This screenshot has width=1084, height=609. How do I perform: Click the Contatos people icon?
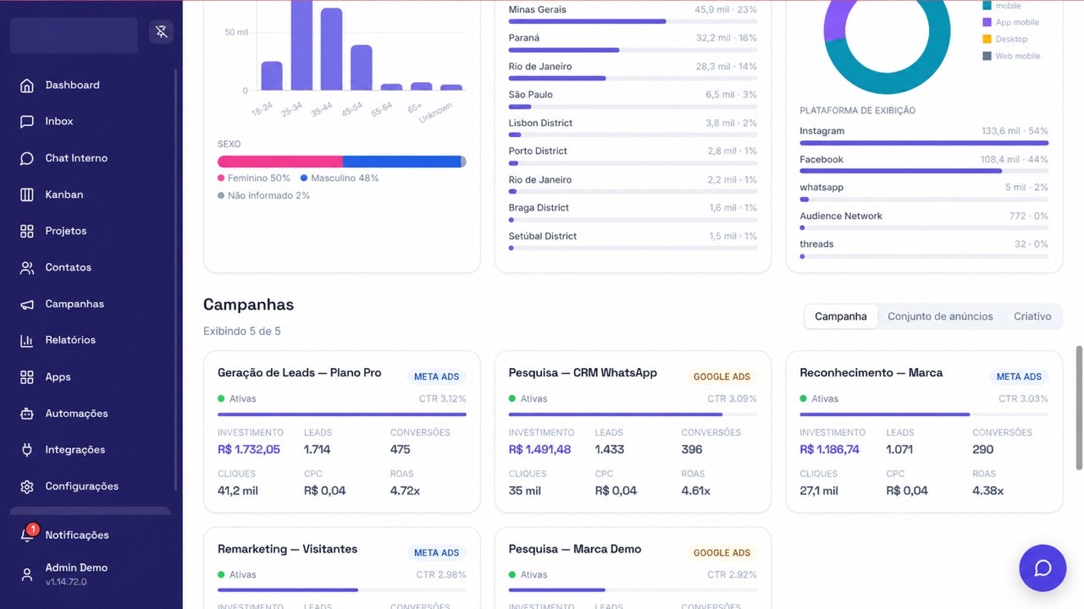point(27,267)
